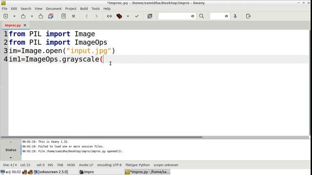This screenshot has height=175, width=312.
Task: Click the Save All toolbar icon
Action: click(51, 16)
